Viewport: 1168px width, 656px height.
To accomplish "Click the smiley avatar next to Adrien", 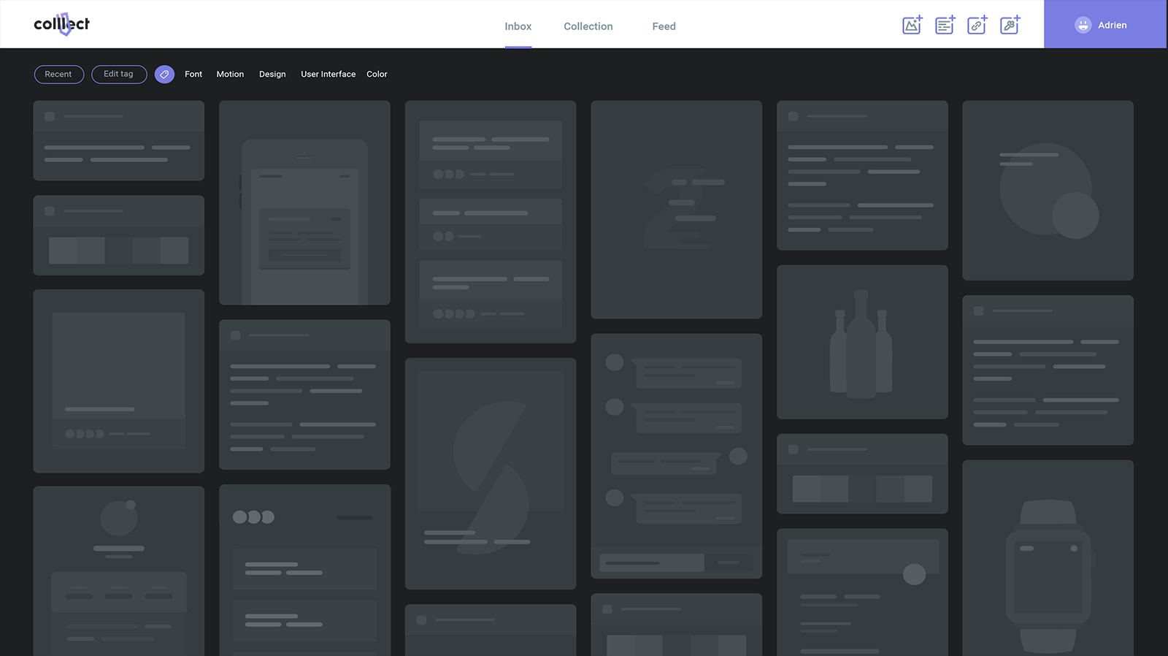I will pos(1083,25).
